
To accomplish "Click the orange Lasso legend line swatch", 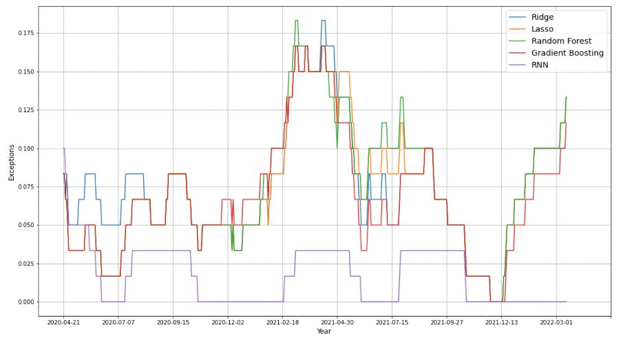I will [x=517, y=30].
